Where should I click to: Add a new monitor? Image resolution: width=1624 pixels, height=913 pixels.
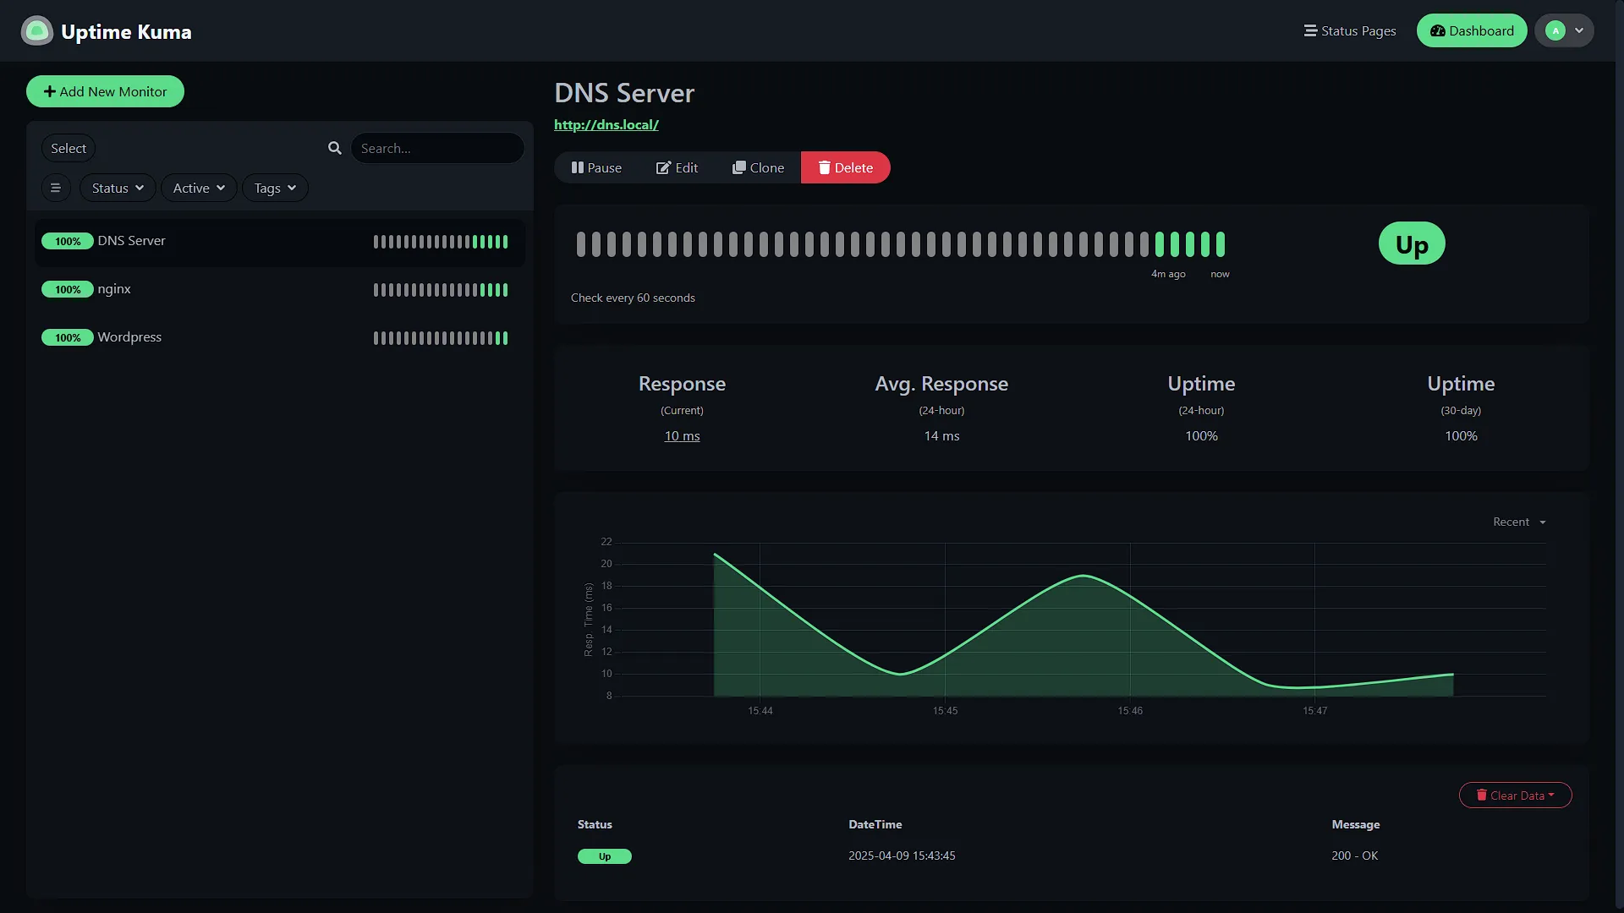[x=105, y=91]
